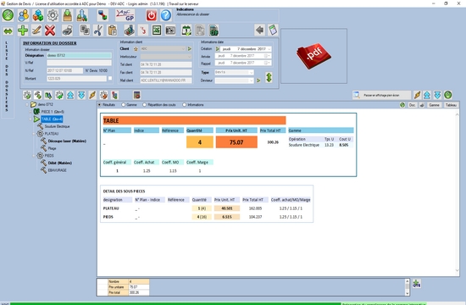
Task: Click into the Désignation input field
Action: (79, 55)
